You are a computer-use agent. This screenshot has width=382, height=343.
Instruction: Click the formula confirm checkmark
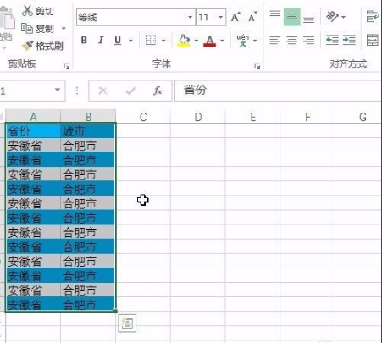click(x=130, y=91)
